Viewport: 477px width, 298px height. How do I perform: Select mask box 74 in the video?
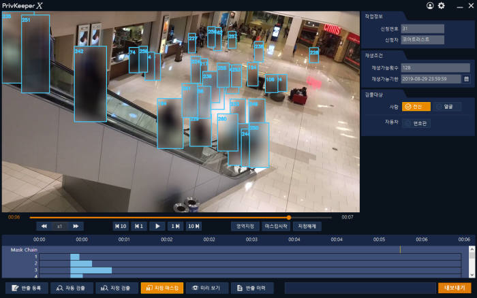click(x=134, y=60)
